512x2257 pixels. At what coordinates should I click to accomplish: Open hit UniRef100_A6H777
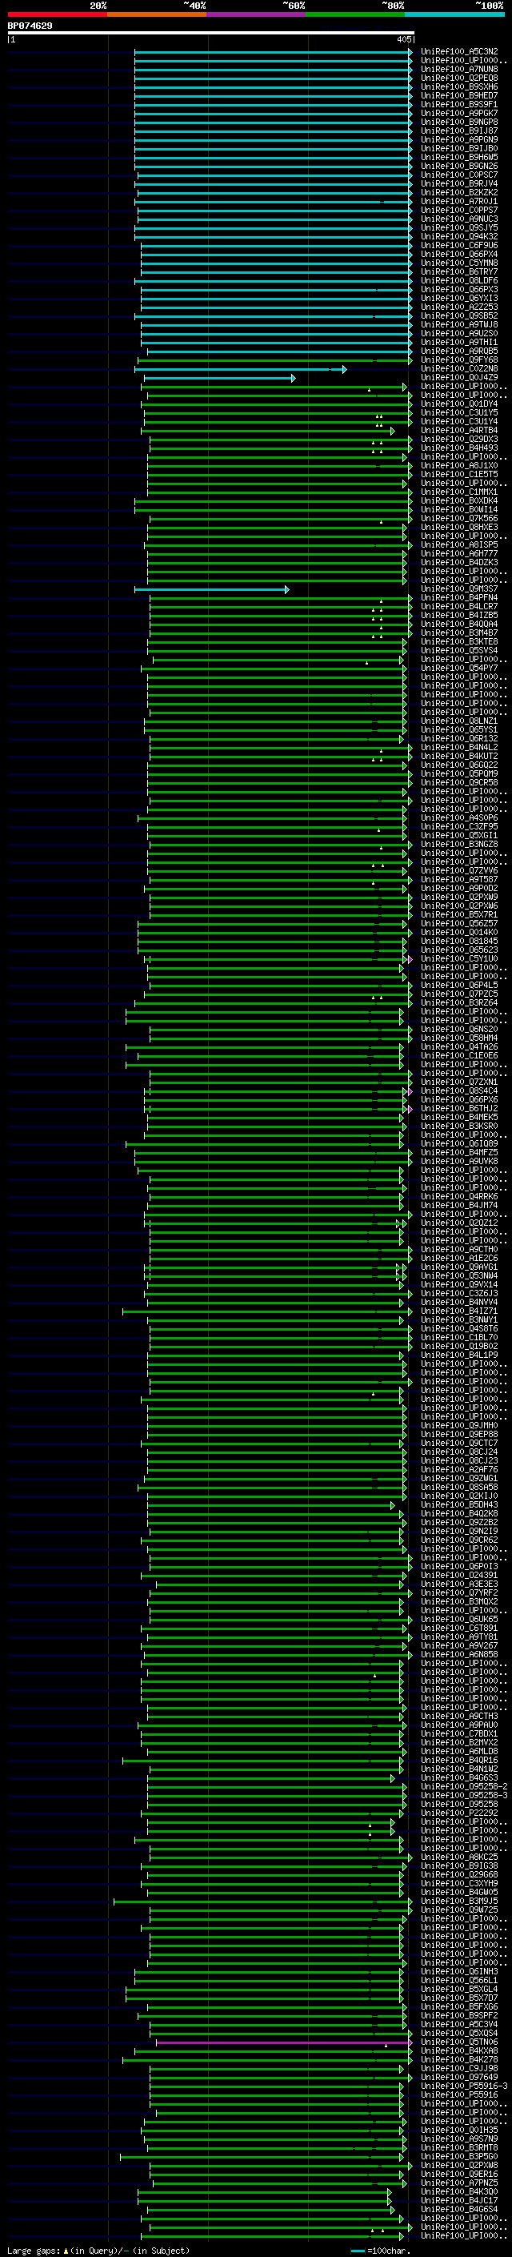(x=459, y=554)
